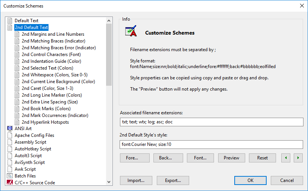Click the 2nd Default Style's style field
Image resolution: width=308 pixels, height=191 pixels.
click(211, 144)
